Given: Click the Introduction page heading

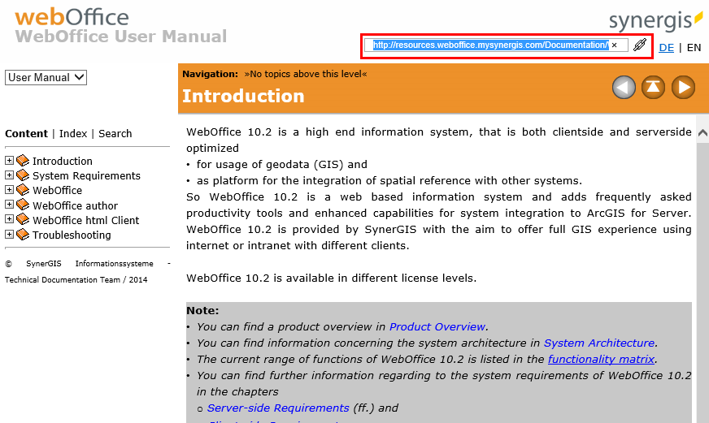Looking at the screenshot, I should click(243, 96).
